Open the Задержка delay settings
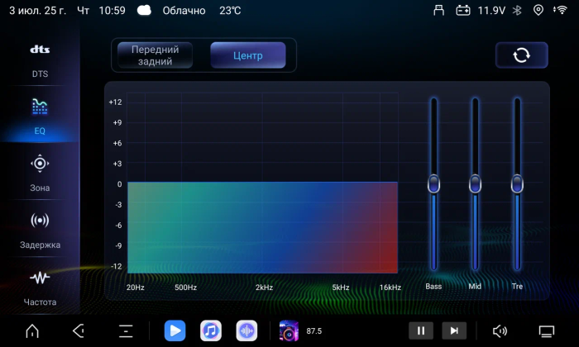This screenshot has width=579, height=347. coord(40,231)
